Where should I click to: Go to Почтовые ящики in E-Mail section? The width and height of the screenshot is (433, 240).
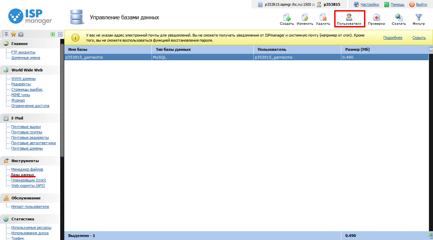[26, 127]
